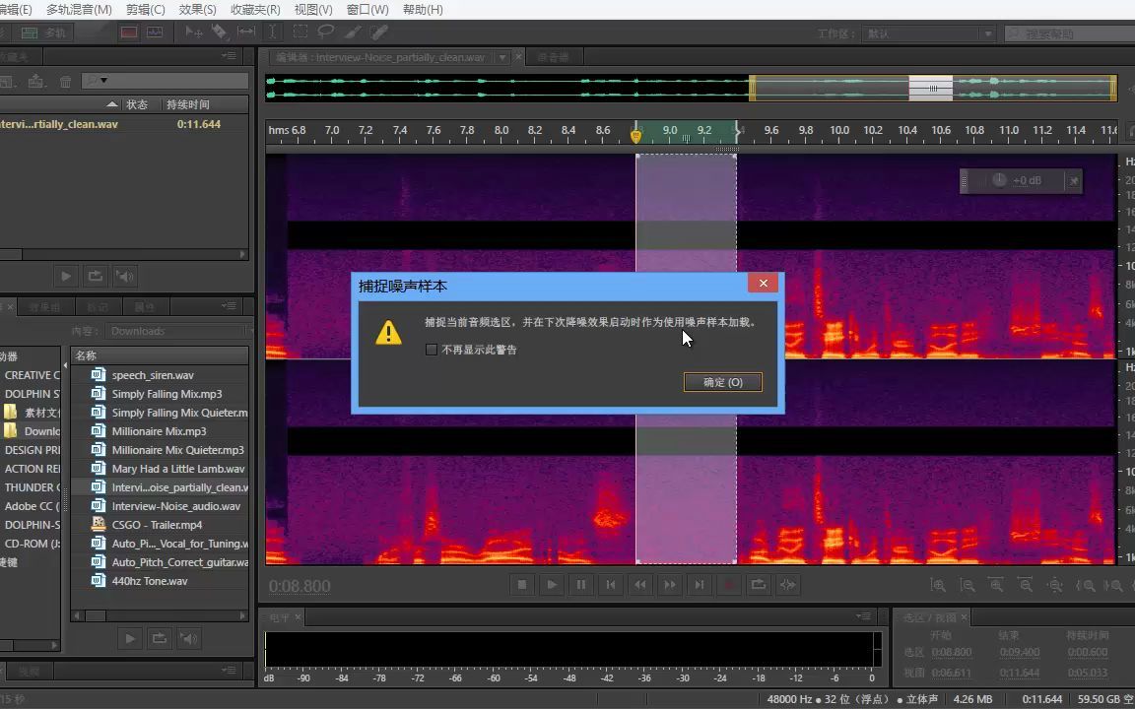Open the 收藏夹(R) menu
Image resolution: width=1135 pixels, height=709 pixels.
pyautogui.click(x=255, y=10)
